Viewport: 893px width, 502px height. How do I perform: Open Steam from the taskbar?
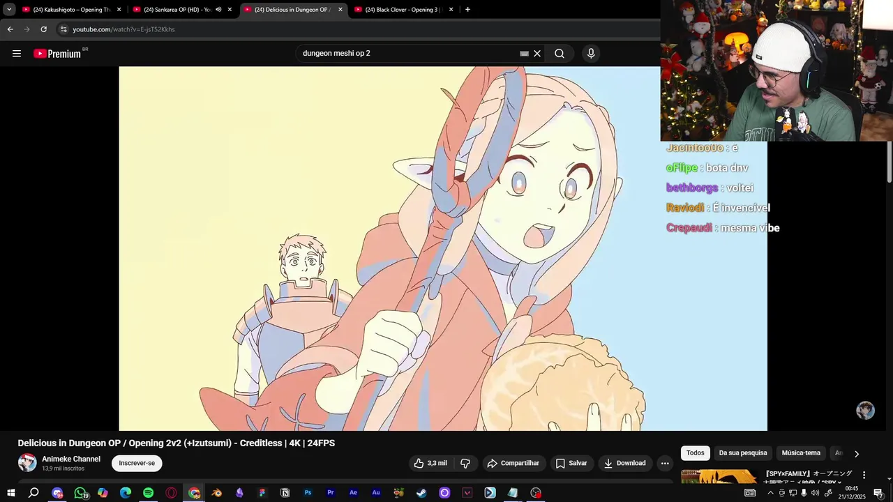[421, 493]
